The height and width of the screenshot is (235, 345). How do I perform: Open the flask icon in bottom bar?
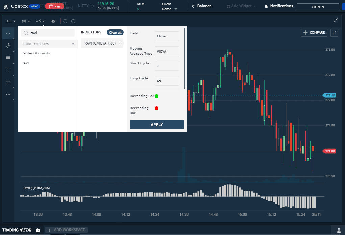point(339,230)
